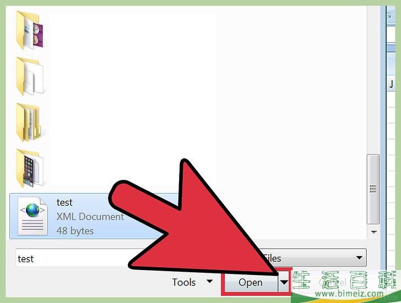Open the Tools menu
Image resolution: width=401 pixels, height=303 pixels.
(x=184, y=282)
